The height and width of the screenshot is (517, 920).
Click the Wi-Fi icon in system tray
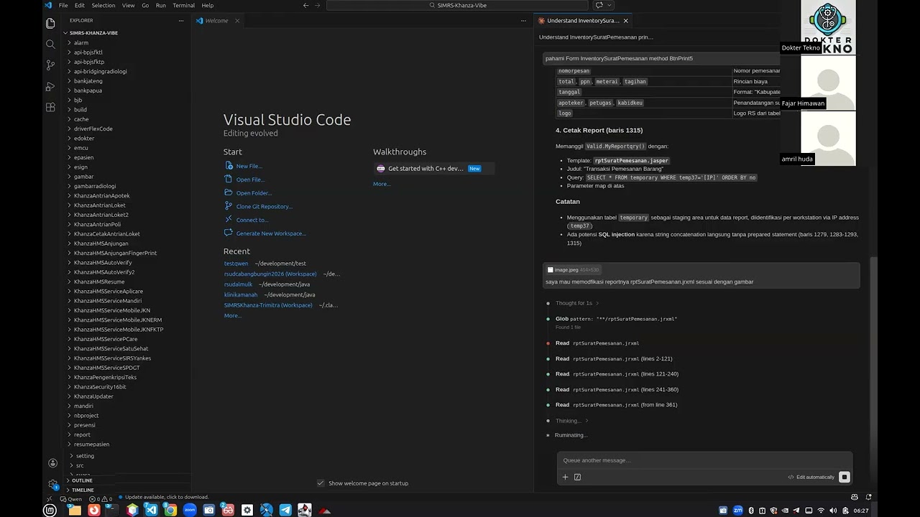click(821, 511)
